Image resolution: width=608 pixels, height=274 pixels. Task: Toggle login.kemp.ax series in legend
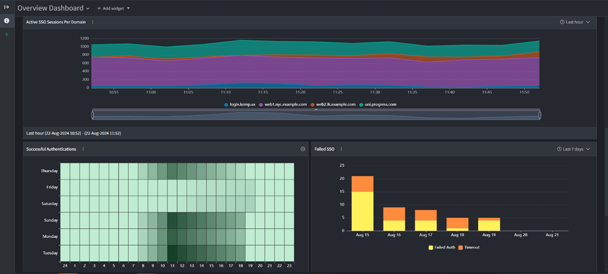(x=240, y=104)
